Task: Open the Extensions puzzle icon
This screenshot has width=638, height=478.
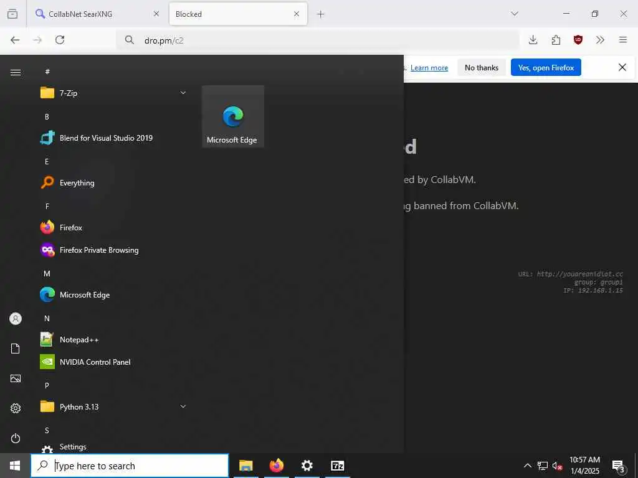Action: (x=556, y=40)
